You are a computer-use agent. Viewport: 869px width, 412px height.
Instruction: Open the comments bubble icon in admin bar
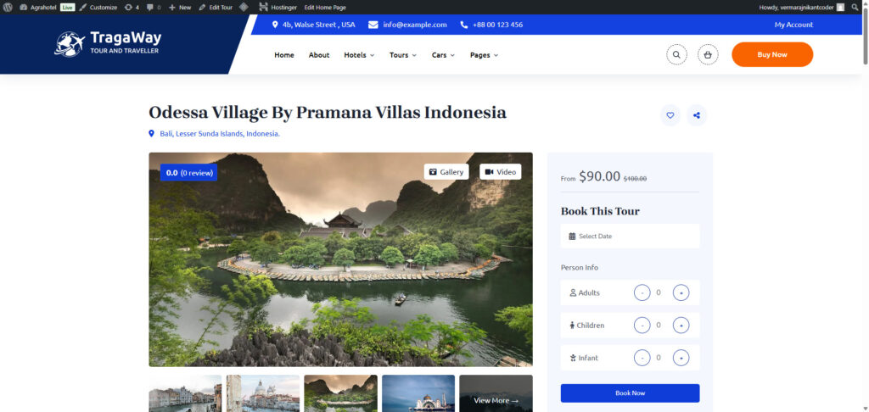point(151,7)
